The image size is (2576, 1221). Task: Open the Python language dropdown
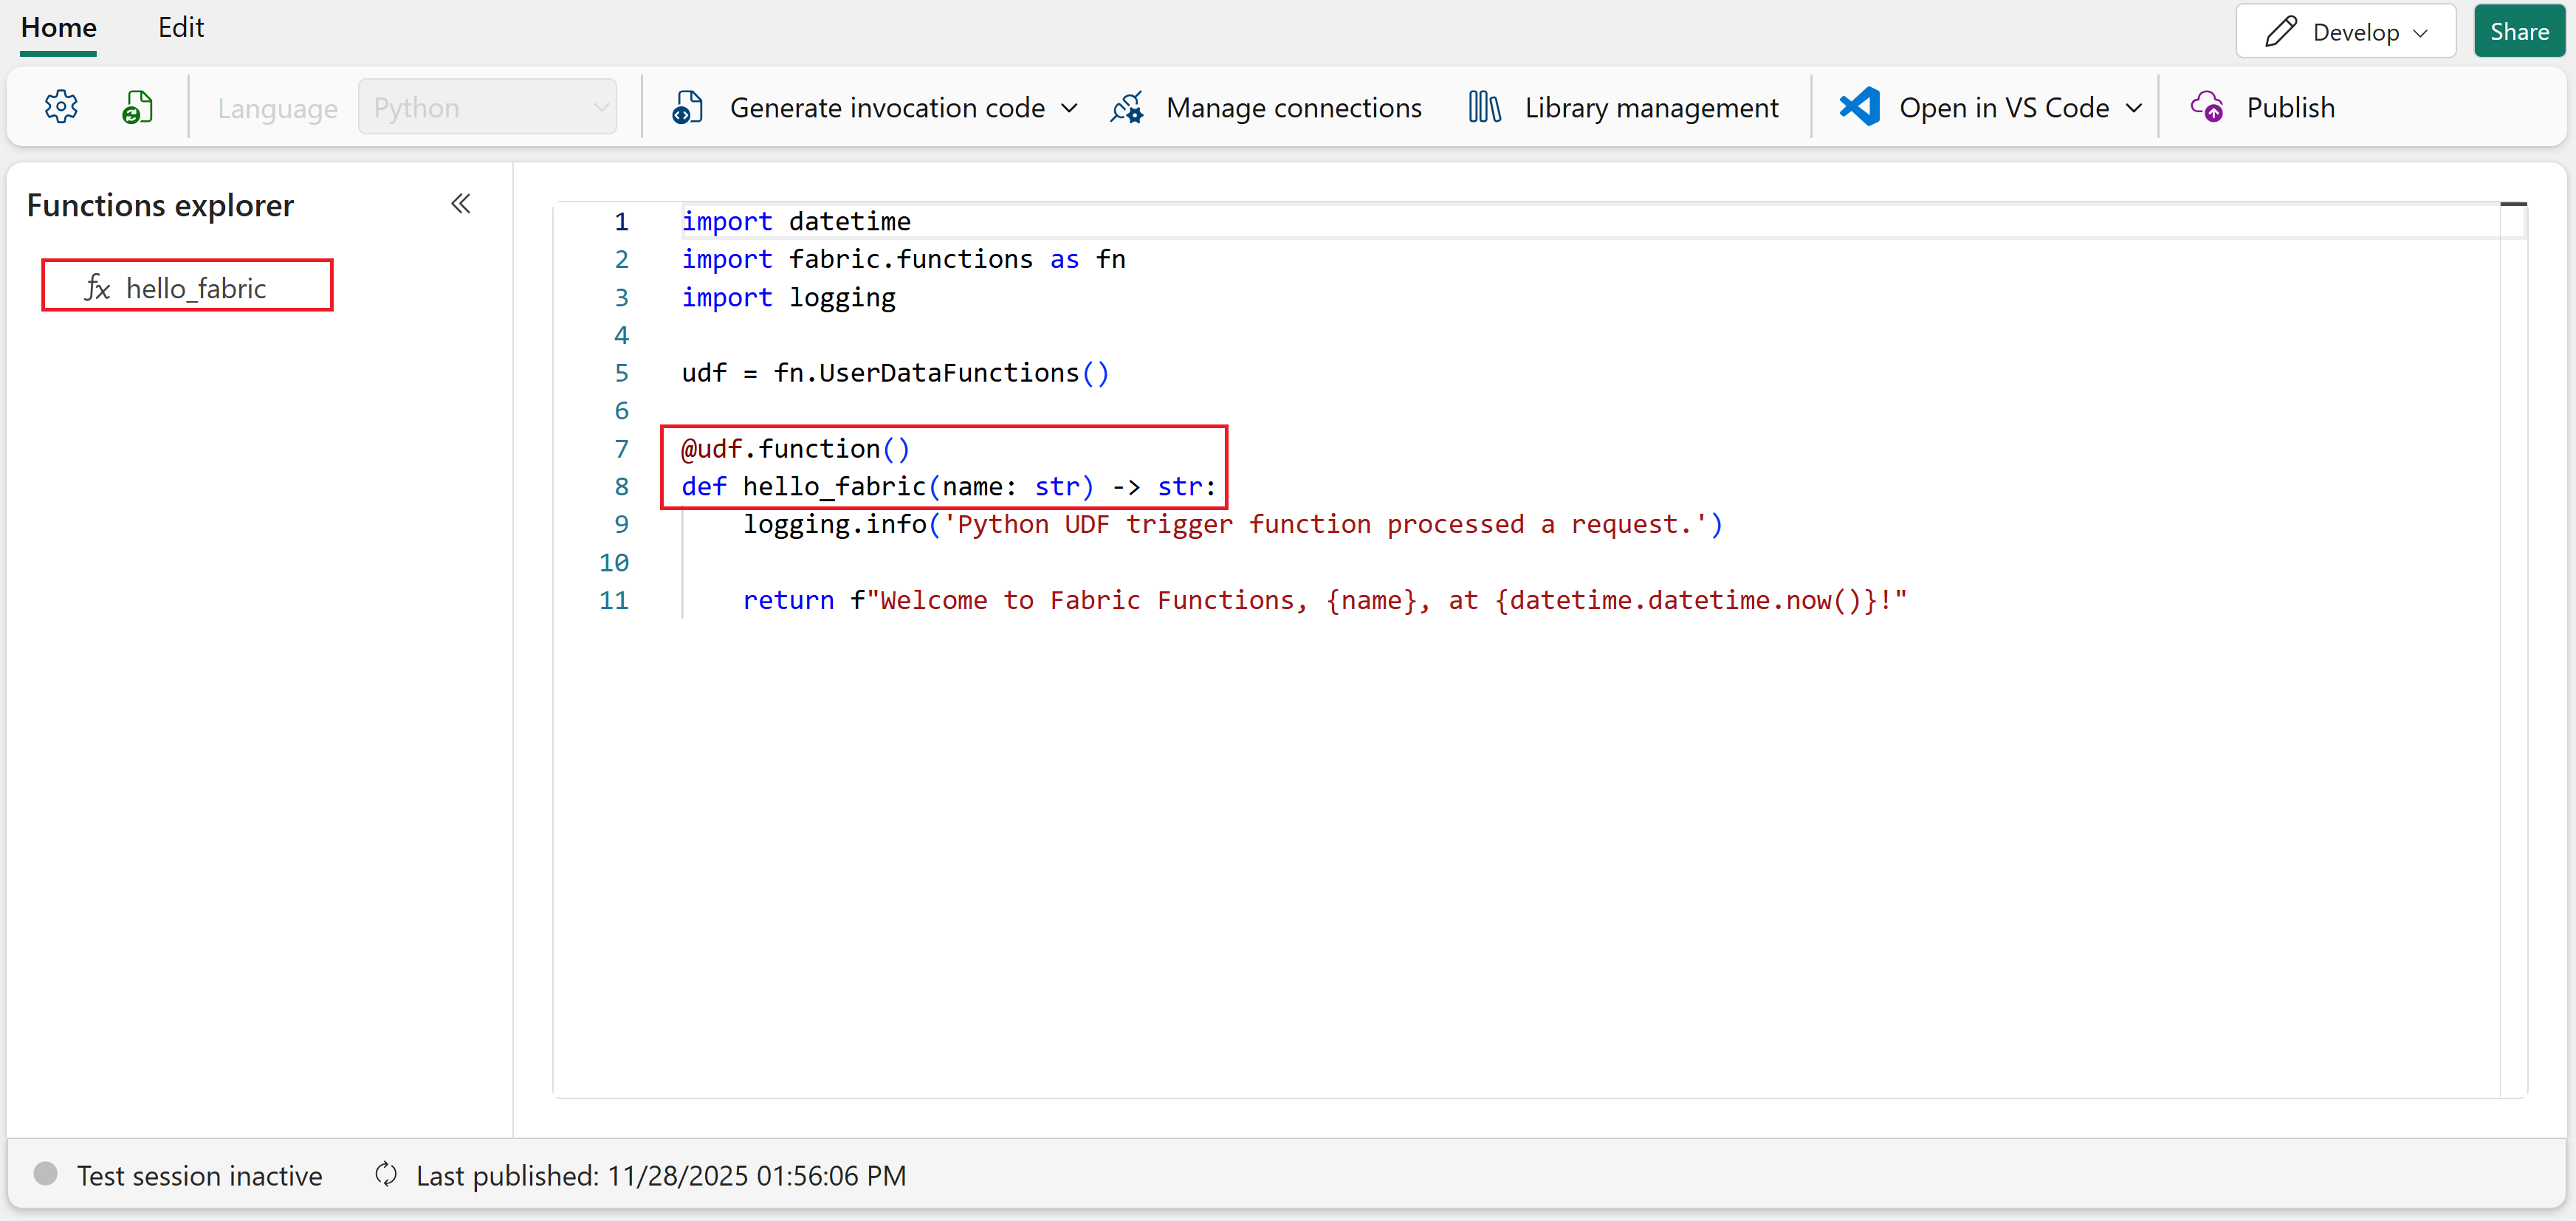coord(487,107)
